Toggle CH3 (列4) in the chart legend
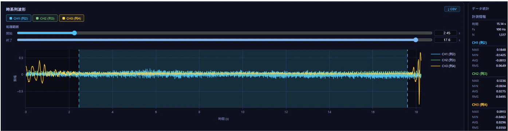Screen dimensions: 508x131 tap(442, 66)
